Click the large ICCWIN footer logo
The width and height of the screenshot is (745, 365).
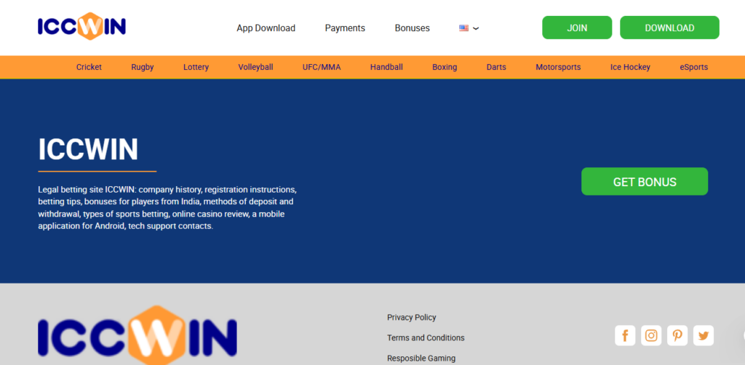138,337
